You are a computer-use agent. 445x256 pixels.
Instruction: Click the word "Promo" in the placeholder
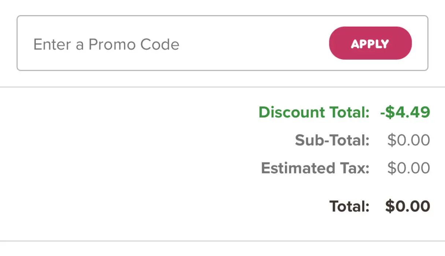[x=112, y=45]
